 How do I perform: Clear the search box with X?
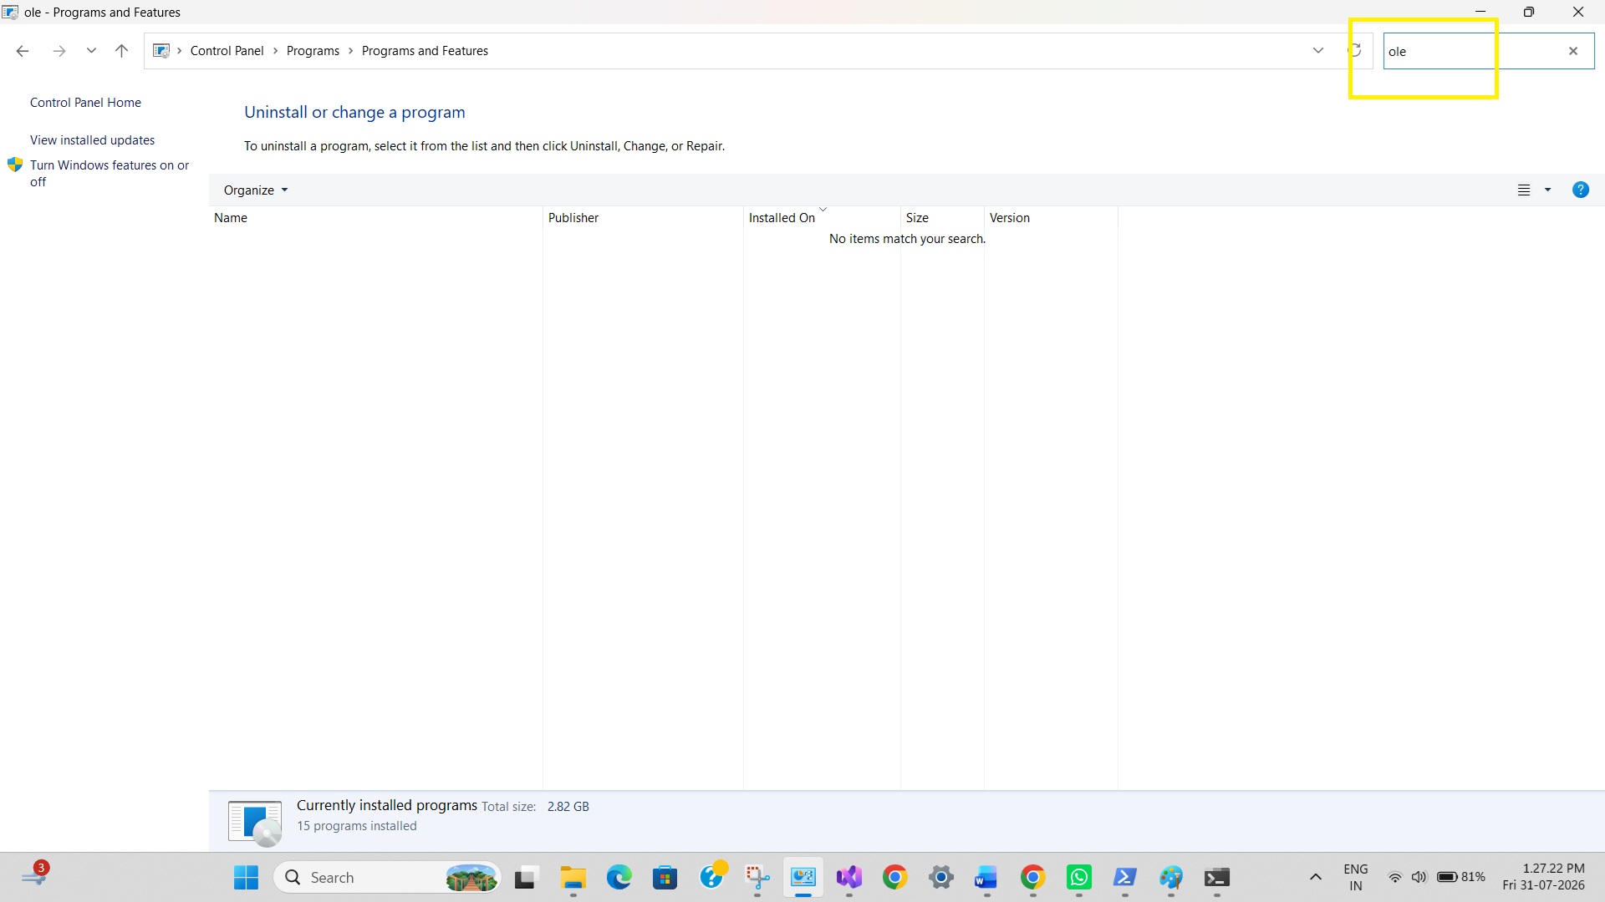coord(1573,51)
